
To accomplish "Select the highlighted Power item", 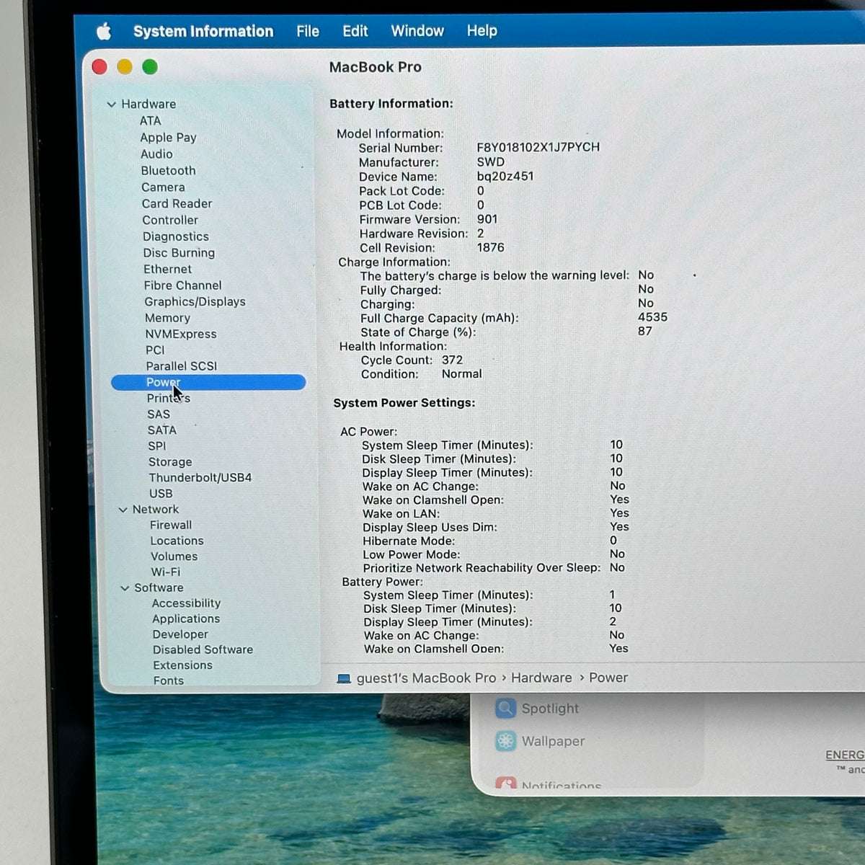I will tap(208, 382).
